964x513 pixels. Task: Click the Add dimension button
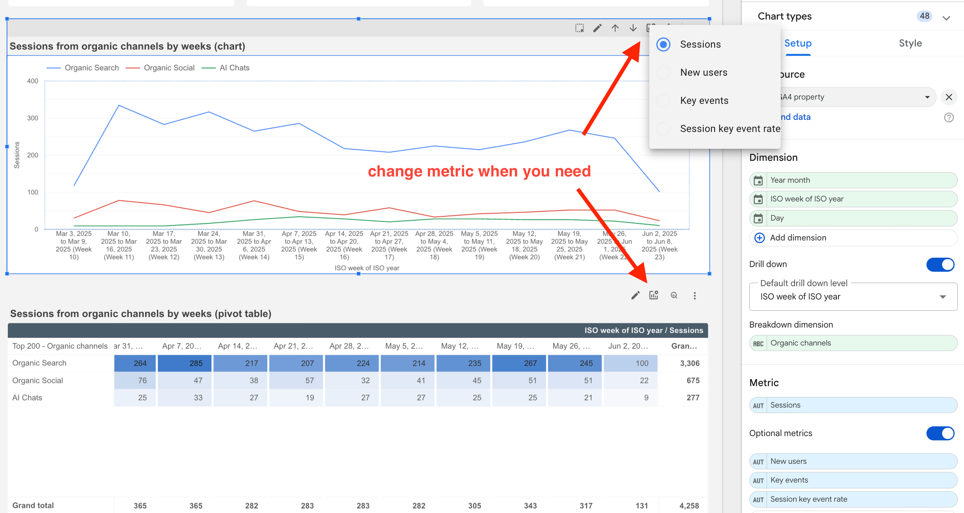point(797,238)
